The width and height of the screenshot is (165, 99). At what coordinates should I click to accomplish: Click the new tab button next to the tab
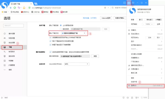pyautogui.click(x=36, y=4)
